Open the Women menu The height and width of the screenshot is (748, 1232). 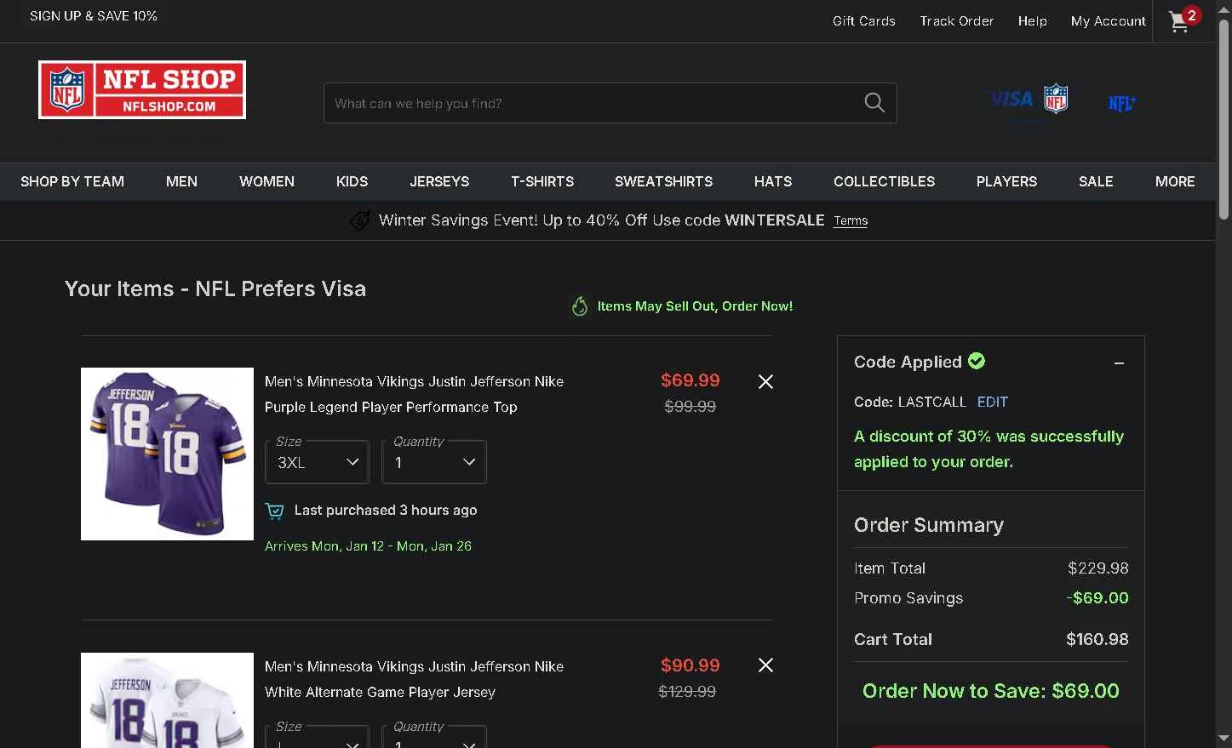266,181
